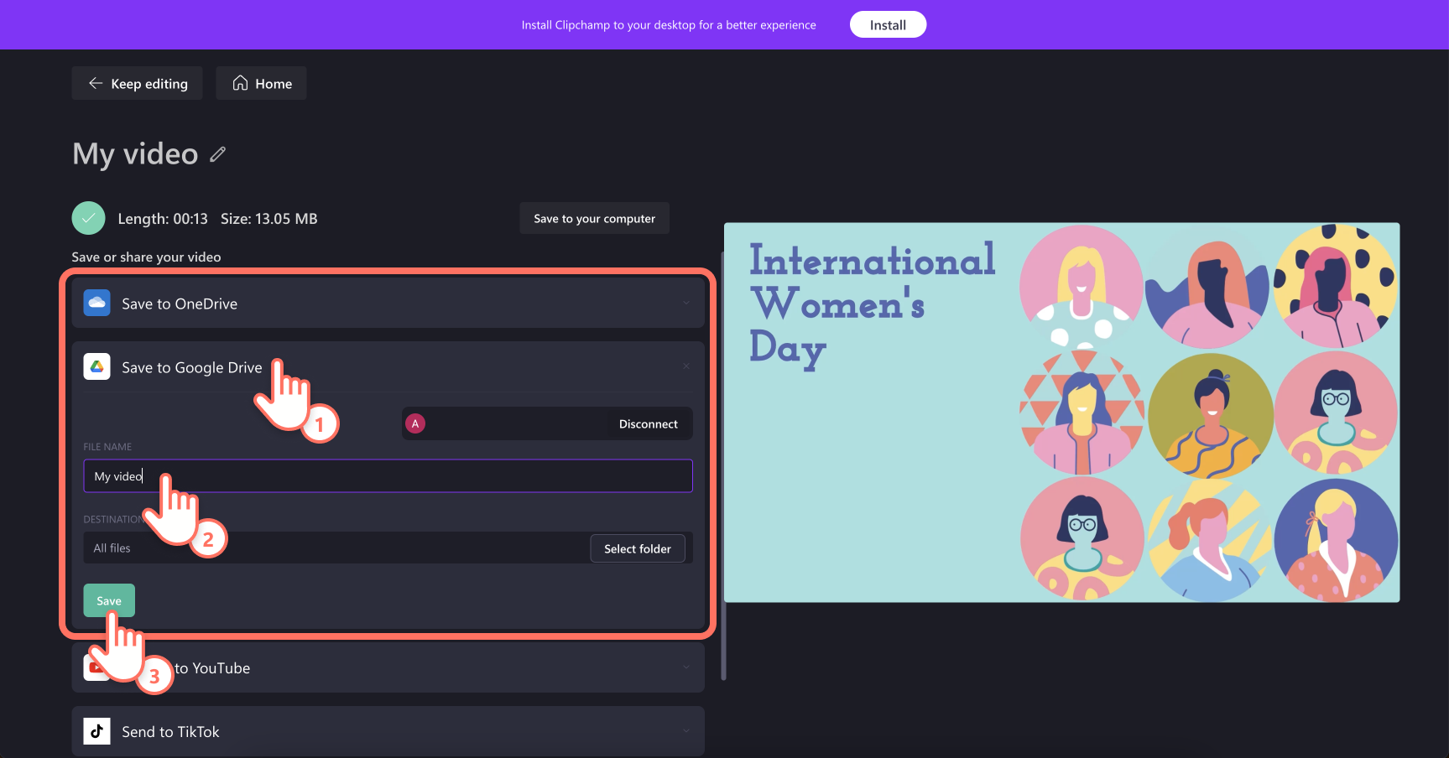The width and height of the screenshot is (1449, 758).
Task: Open Send to TikTok option
Action: pos(388,731)
